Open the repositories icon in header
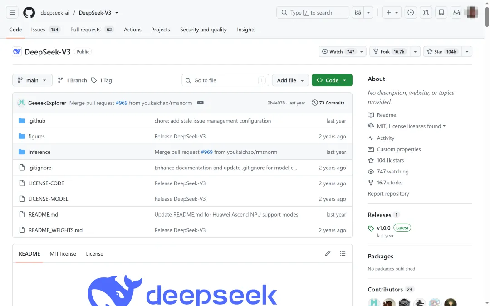 (x=441, y=13)
